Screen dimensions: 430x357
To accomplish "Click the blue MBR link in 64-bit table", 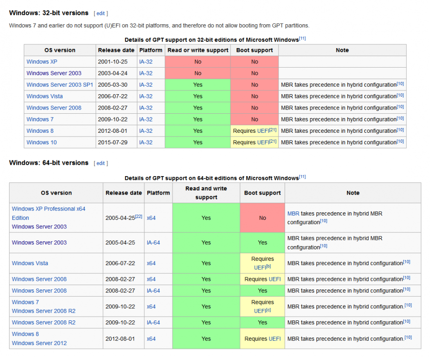I will (293, 214).
